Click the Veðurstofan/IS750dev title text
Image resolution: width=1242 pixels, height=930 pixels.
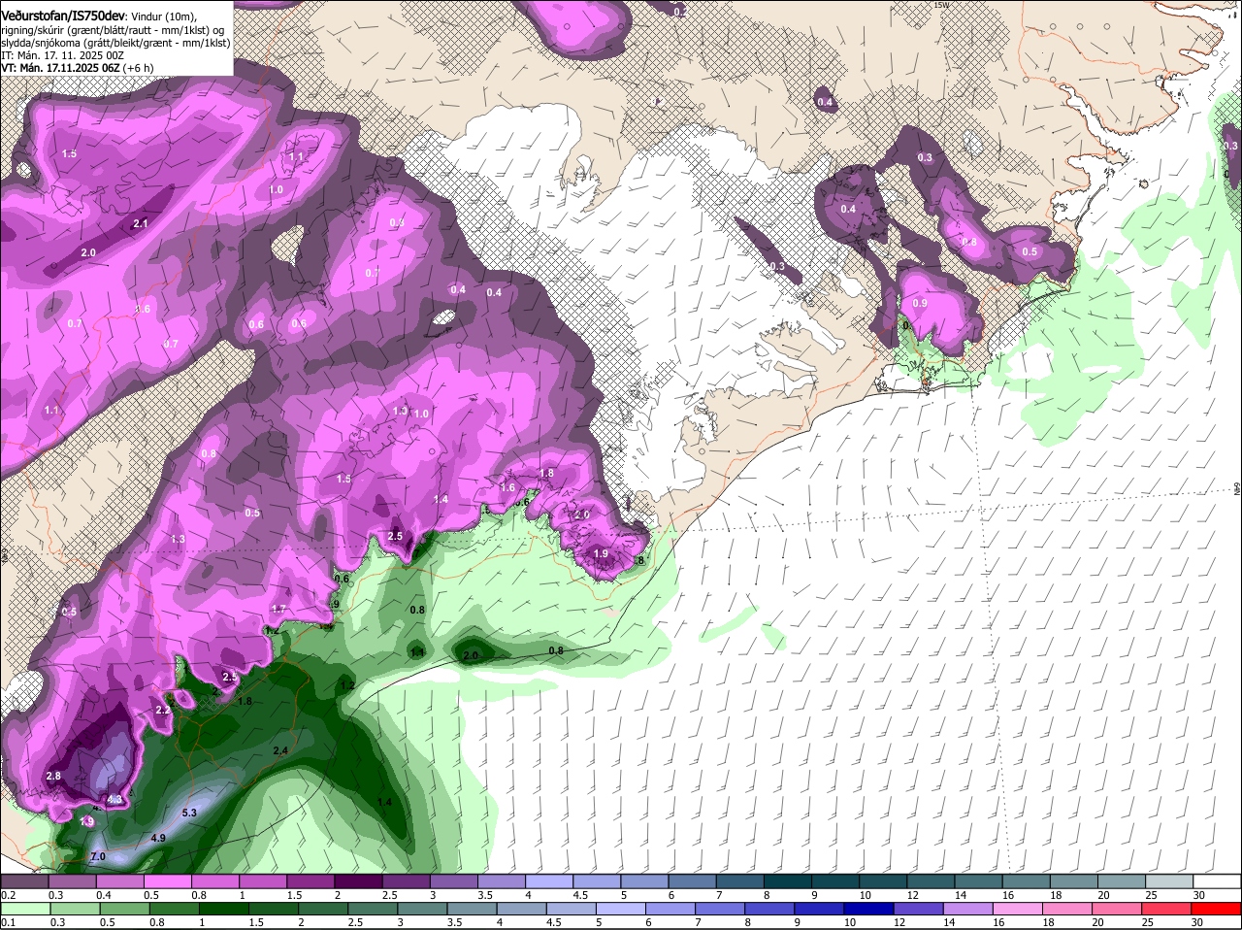[63, 17]
